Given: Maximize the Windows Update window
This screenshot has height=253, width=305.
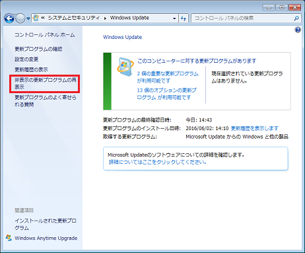Looking at the screenshot, I should tap(281, 7).
